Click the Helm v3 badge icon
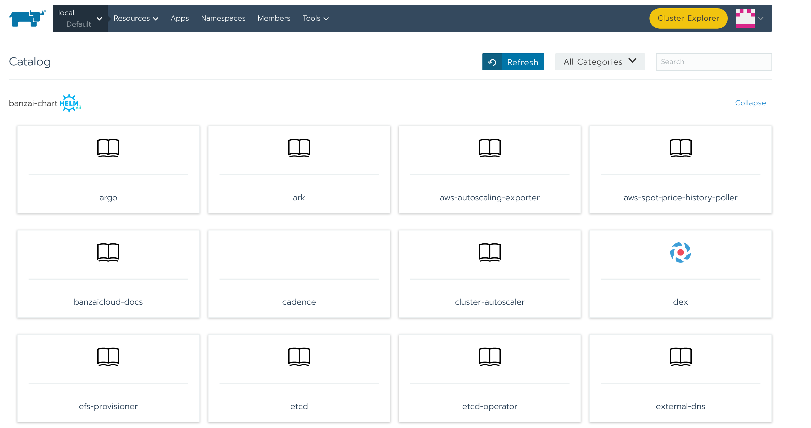Viewport: 811px width, 428px height. click(x=70, y=103)
